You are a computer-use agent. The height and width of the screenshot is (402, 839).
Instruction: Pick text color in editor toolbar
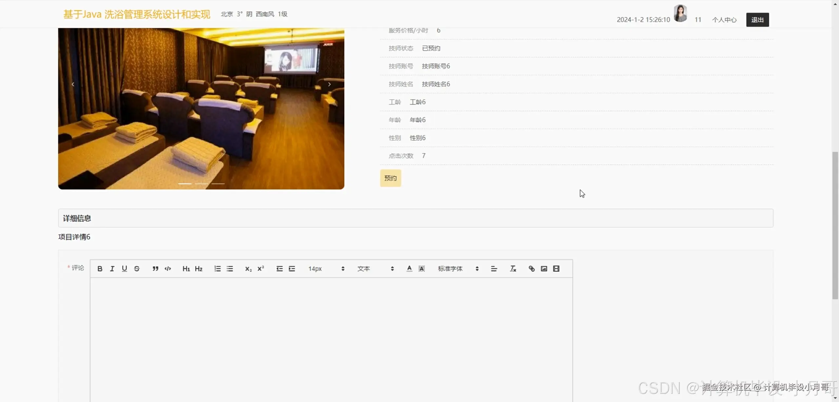[409, 269]
